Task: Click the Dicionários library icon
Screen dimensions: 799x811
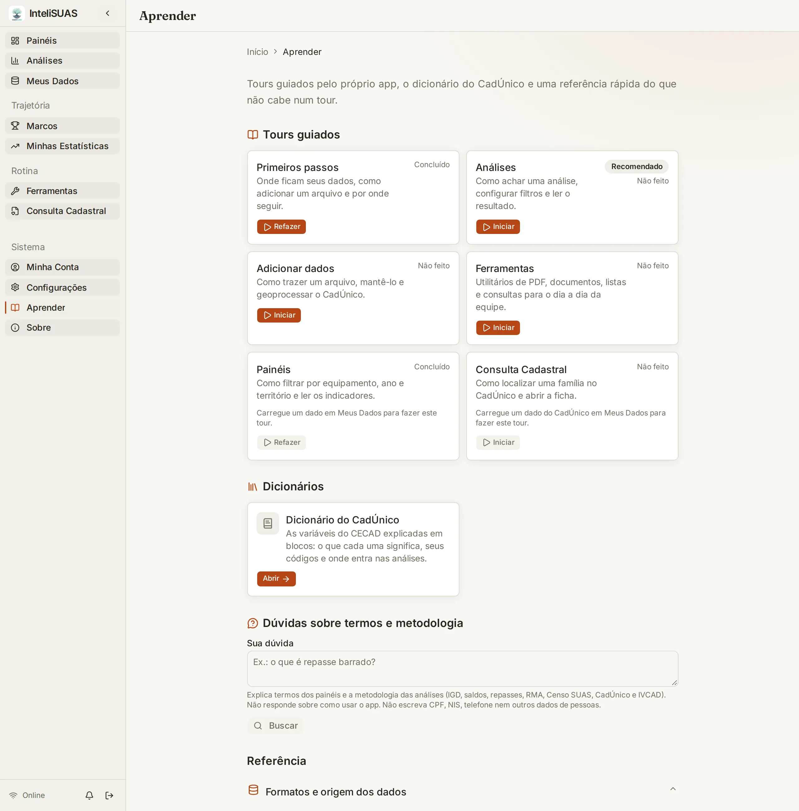Action: (252, 486)
